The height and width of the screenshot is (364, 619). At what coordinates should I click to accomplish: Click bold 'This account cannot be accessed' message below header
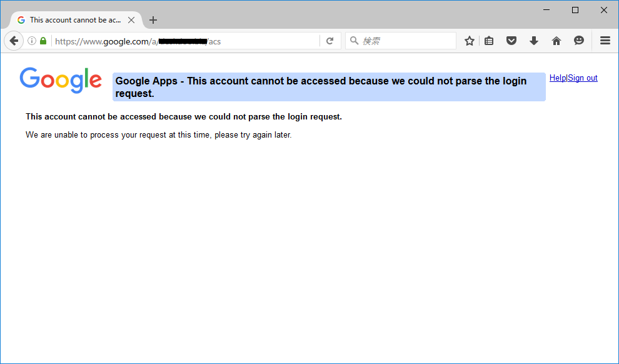pyautogui.click(x=184, y=117)
